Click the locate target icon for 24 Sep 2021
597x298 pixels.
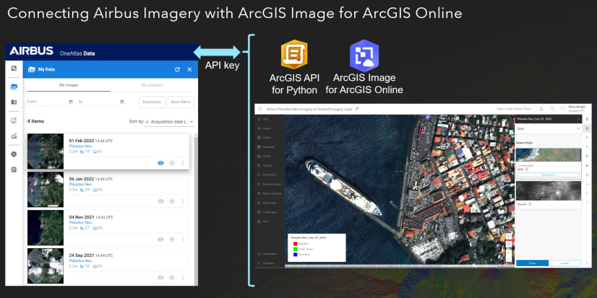(172, 278)
